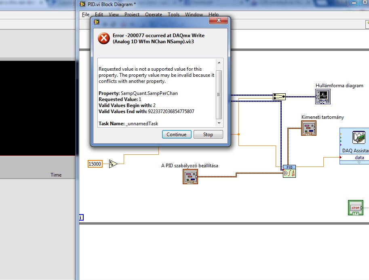Click the loop iteration terminal i
This screenshot has width=369, height=280.
(x=81, y=217)
